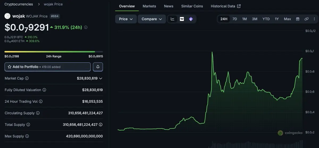Image resolution: width=319 pixels, height=148 pixels.
Task: Click the $0.0₇9291 price value
Action: click(x=27, y=28)
